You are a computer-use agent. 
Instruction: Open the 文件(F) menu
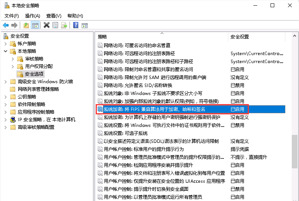[11, 16]
